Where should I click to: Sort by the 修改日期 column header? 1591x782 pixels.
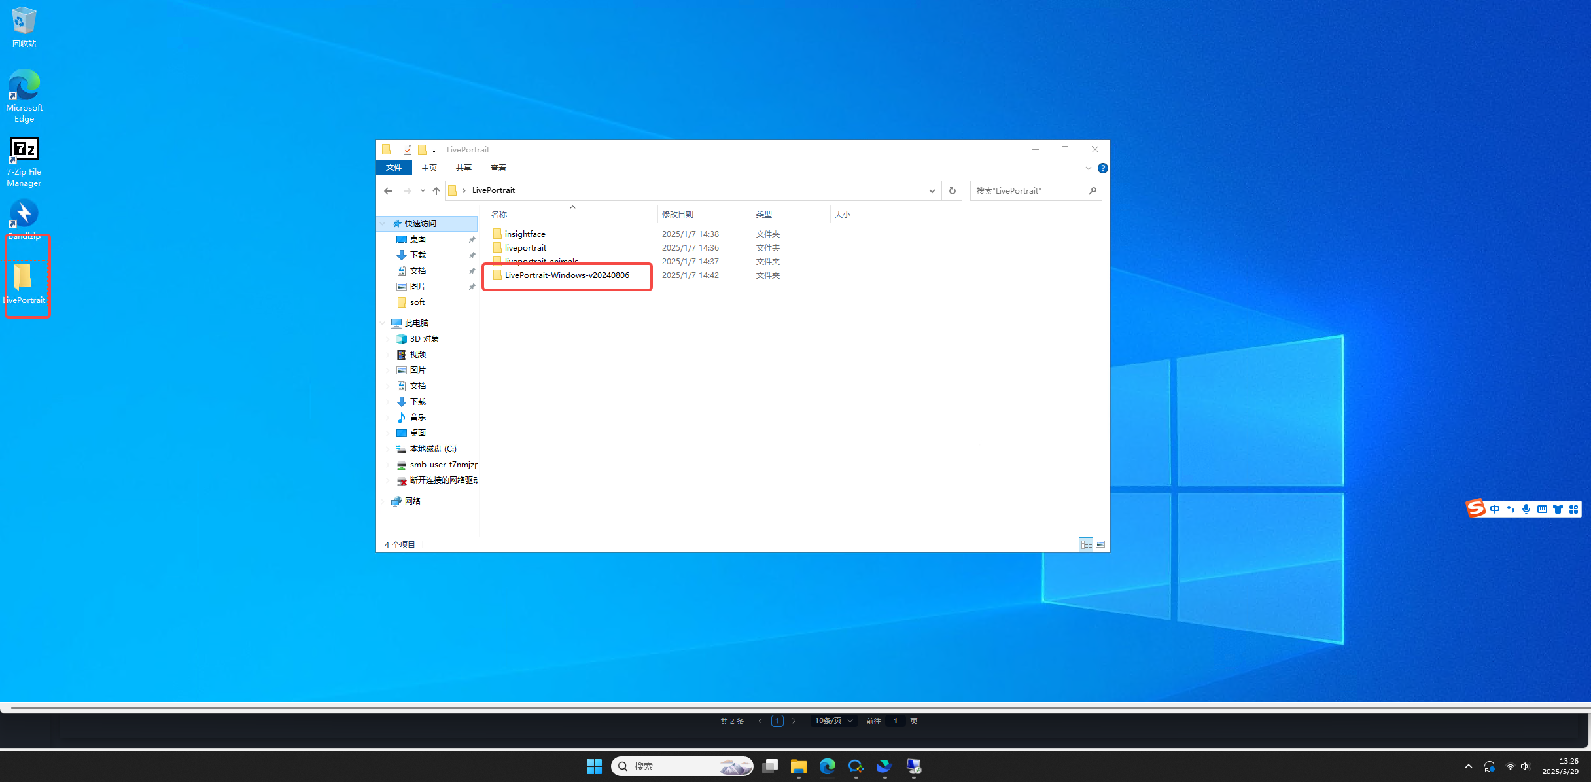point(678,215)
